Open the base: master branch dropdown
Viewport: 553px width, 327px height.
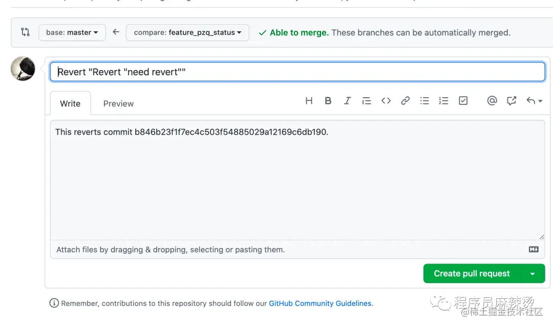pos(72,32)
